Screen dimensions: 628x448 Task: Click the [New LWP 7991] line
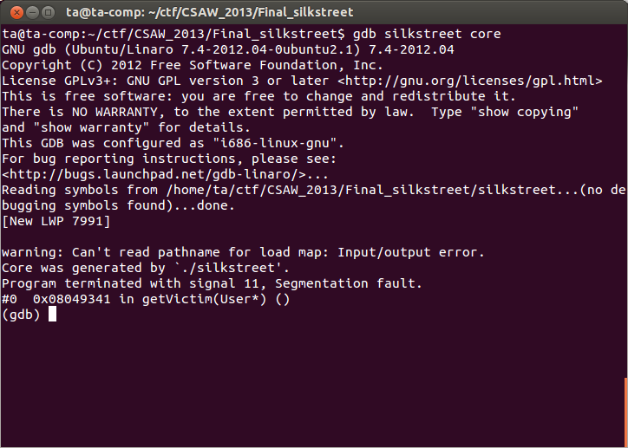(56, 221)
